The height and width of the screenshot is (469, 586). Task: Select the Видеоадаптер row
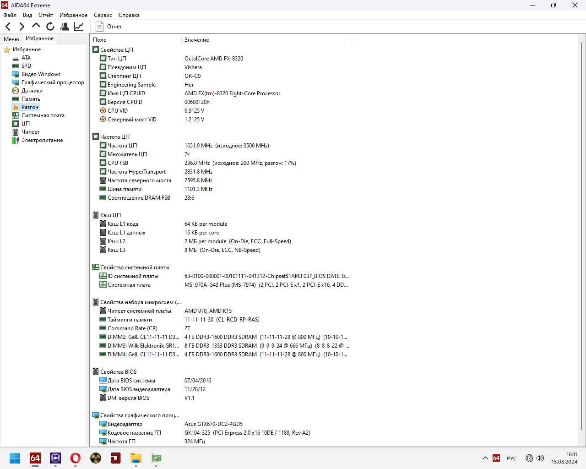pyautogui.click(x=221, y=424)
